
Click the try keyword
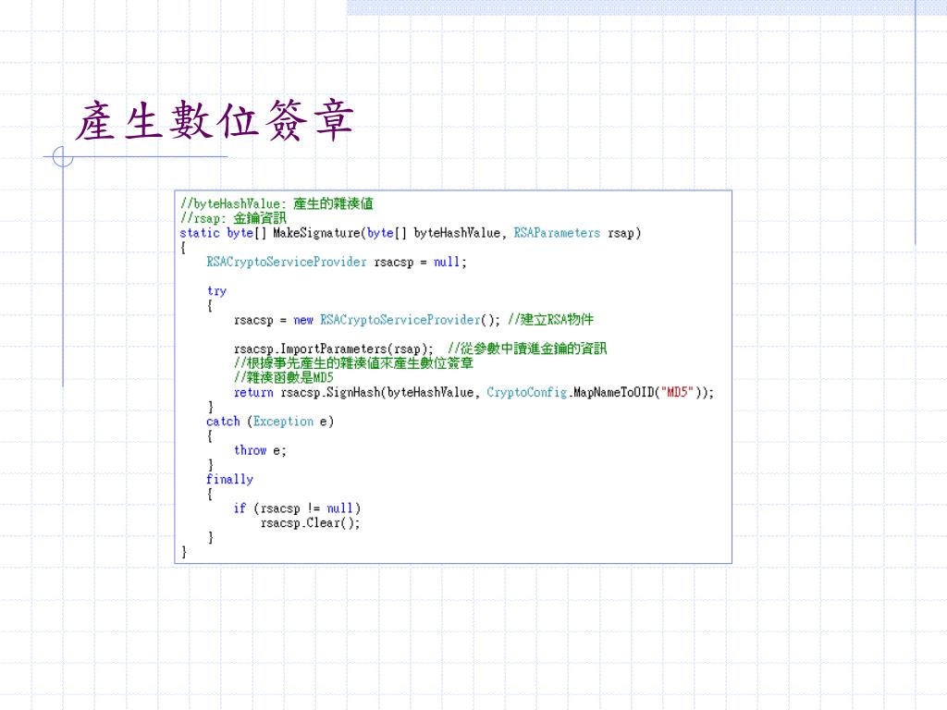point(216,291)
